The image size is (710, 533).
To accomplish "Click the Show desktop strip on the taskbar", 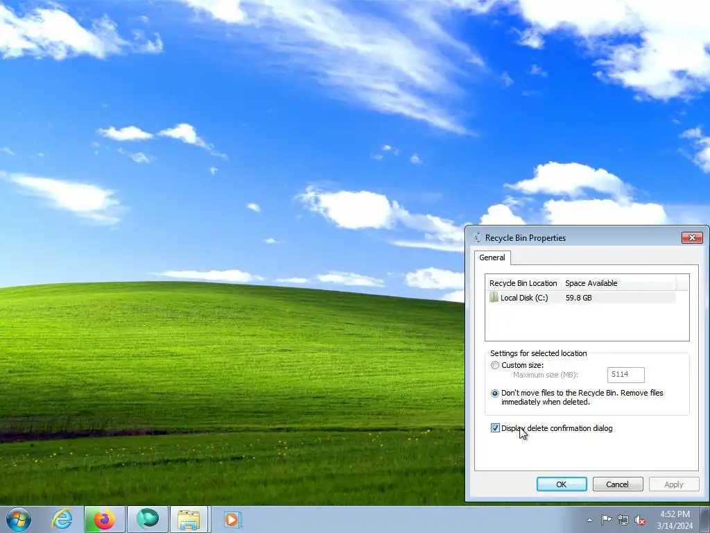I will (705, 519).
